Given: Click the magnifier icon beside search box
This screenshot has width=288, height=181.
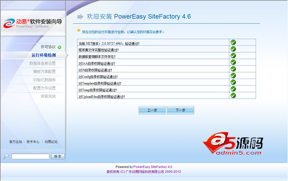Looking at the screenshot, I should pyautogui.click(x=6, y=156).
